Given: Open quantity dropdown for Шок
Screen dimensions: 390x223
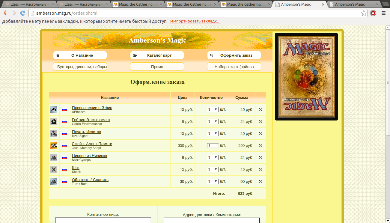Looking at the screenshot, I should pos(213,170).
